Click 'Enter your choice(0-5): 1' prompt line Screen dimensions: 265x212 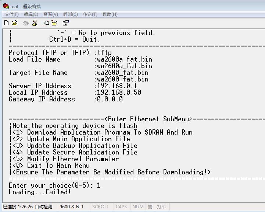tap(55, 185)
